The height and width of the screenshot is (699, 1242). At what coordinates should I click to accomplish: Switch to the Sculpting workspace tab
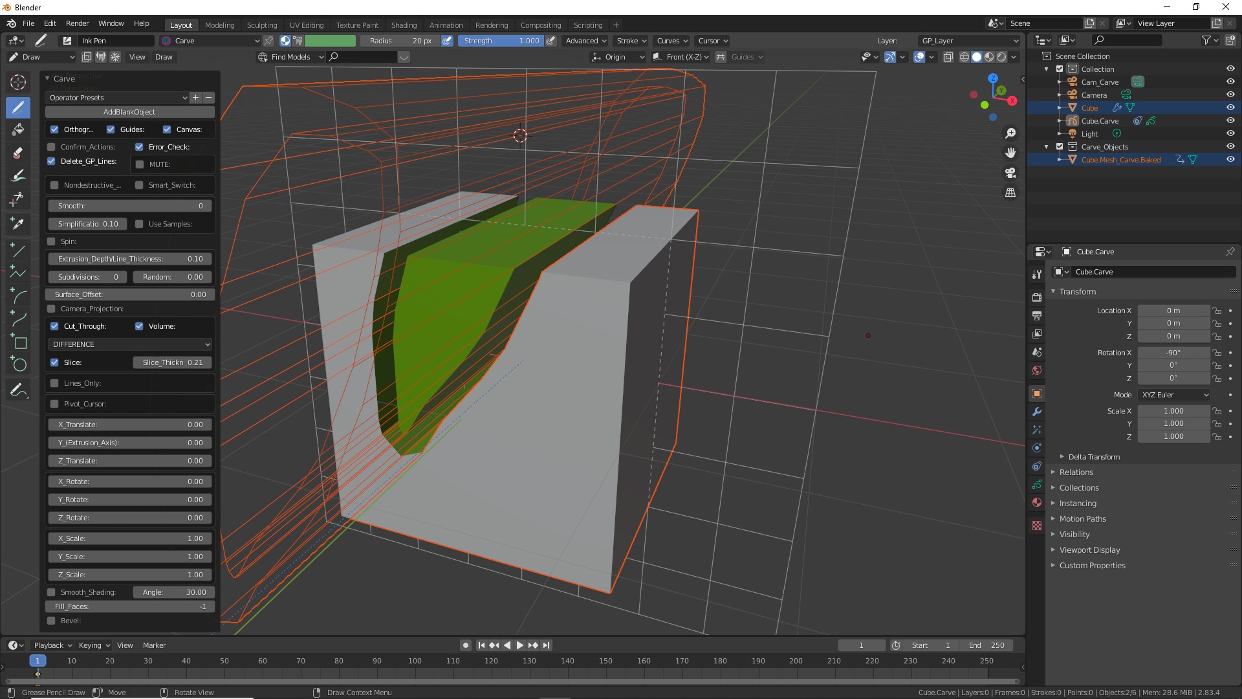click(x=261, y=25)
